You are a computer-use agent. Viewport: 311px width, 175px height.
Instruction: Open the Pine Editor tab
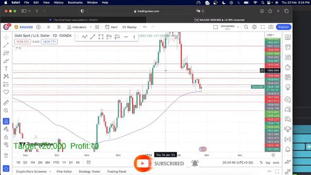(64, 172)
